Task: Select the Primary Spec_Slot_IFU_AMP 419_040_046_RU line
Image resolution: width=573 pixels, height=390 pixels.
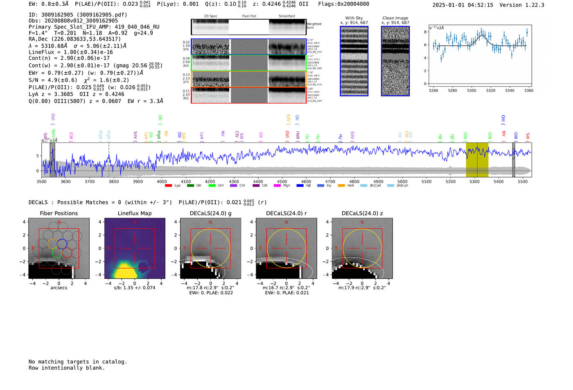Action: [94, 27]
